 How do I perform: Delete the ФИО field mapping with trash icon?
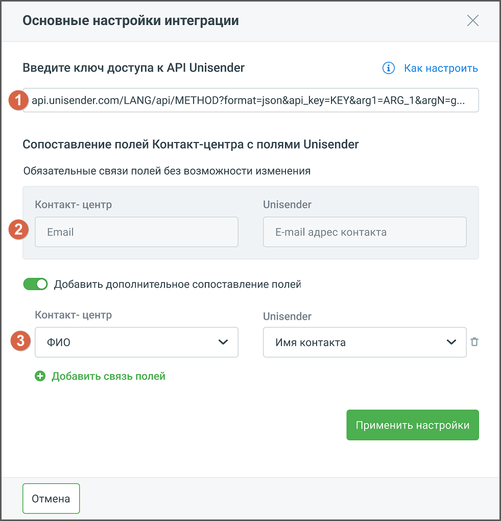474,342
